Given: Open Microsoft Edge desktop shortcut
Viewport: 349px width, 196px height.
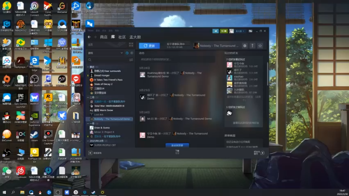Looking at the screenshot, I should tap(34, 64).
